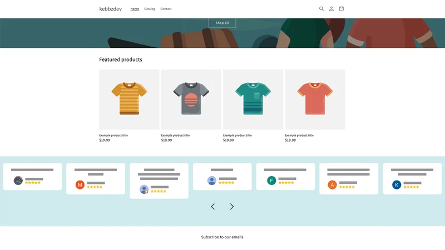Click the $19.99 price under yellow shirt
445x250 pixels.
coord(105,140)
